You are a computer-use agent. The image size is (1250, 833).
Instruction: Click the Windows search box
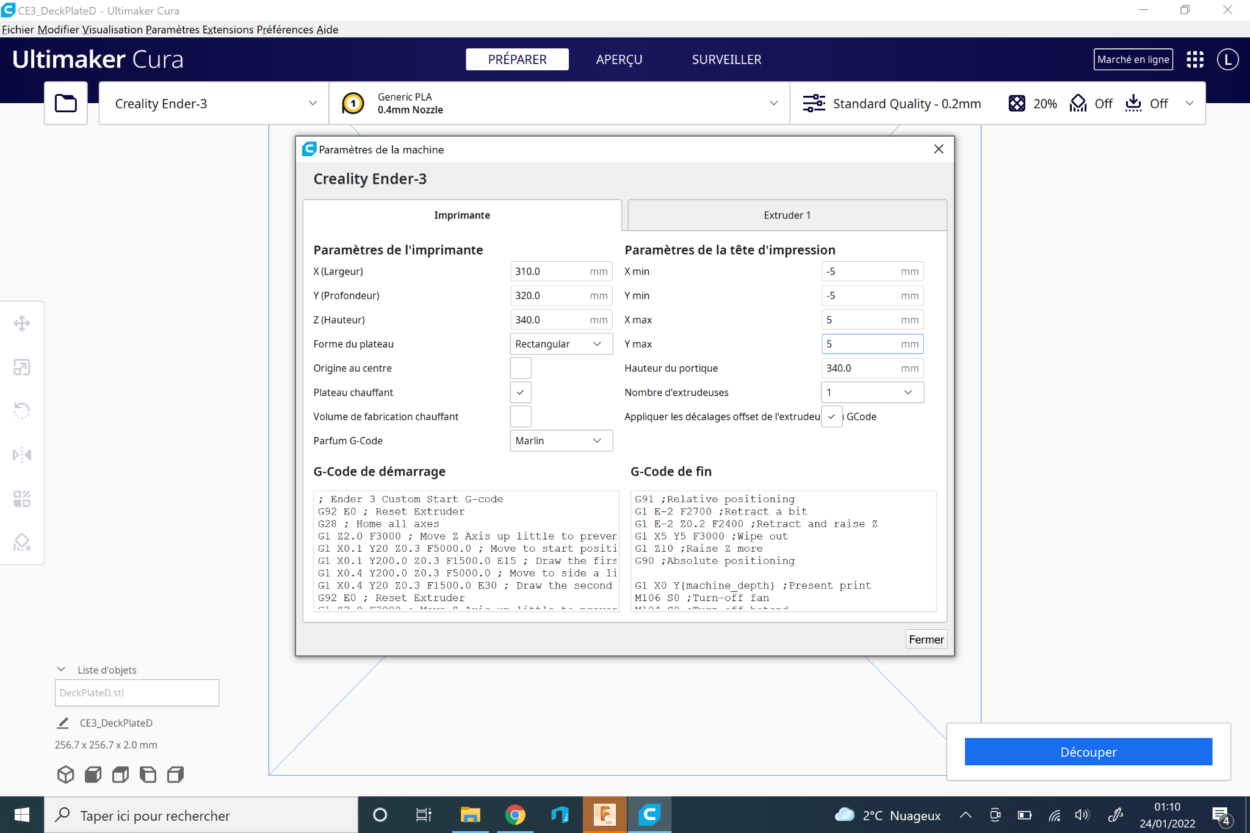click(201, 815)
